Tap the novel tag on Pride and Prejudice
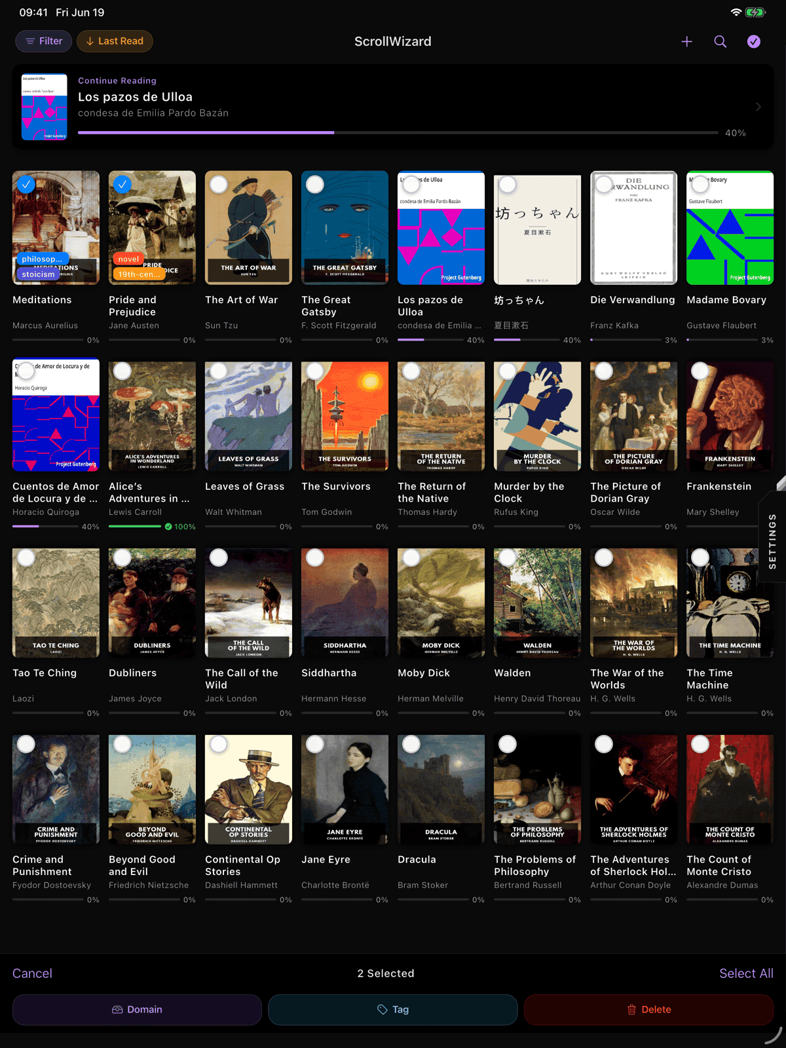 [x=128, y=259]
